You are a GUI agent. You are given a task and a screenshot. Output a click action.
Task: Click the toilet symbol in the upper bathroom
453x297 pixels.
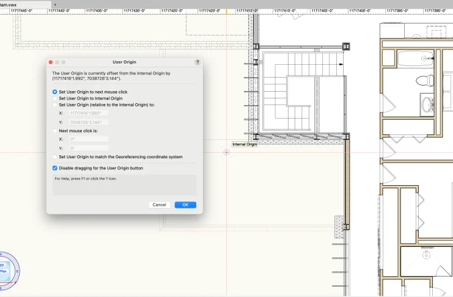click(x=422, y=79)
